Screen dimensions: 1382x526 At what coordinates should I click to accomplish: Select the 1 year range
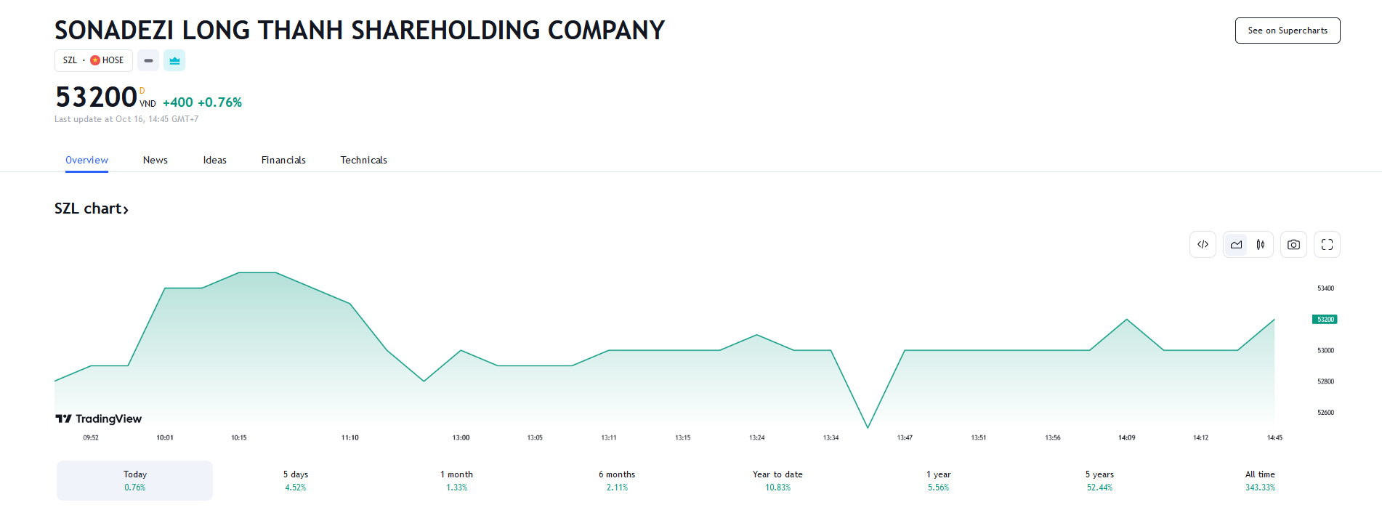[x=938, y=480]
